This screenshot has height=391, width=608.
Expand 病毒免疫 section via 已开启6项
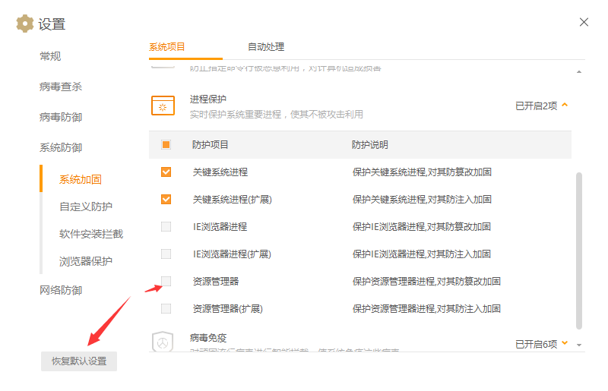coord(541,344)
